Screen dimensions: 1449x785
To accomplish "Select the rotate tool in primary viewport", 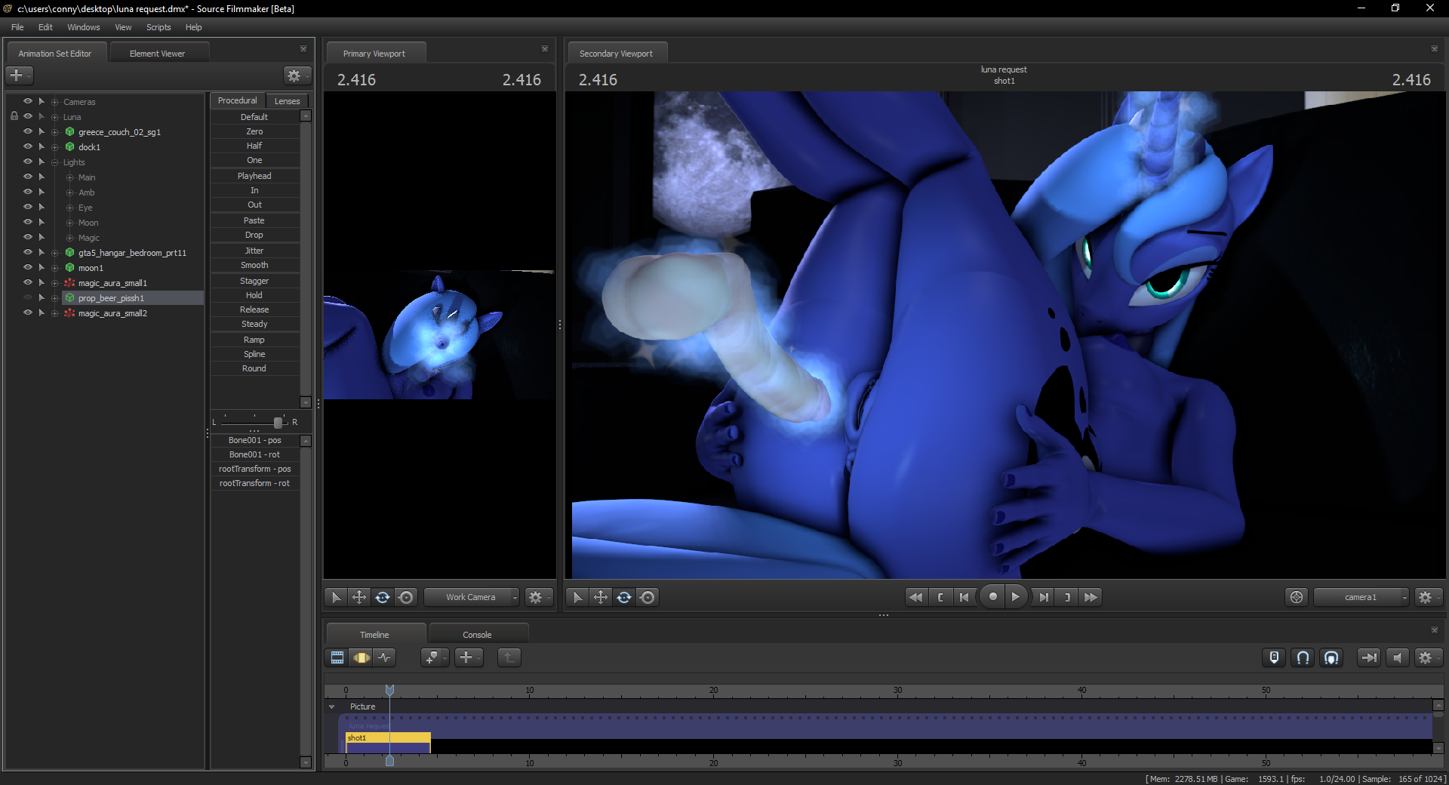I will 383,597.
